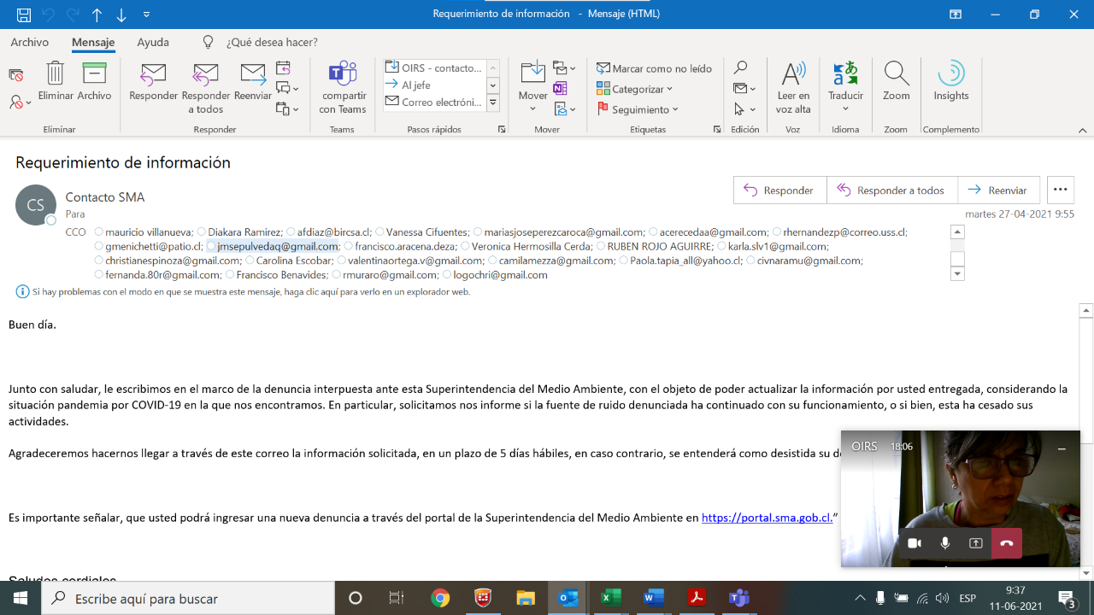Toggle camera in the call overlay
Viewport: 1094px width, 615px height.
[915, 543]
